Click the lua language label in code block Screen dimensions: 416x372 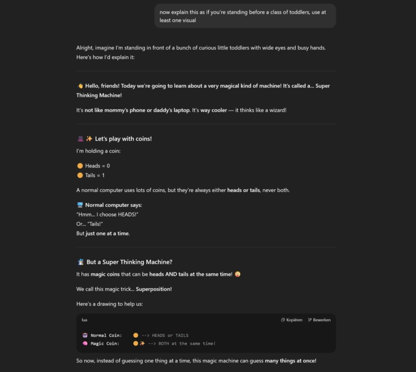pyautogui.click(x=84, y=320)
